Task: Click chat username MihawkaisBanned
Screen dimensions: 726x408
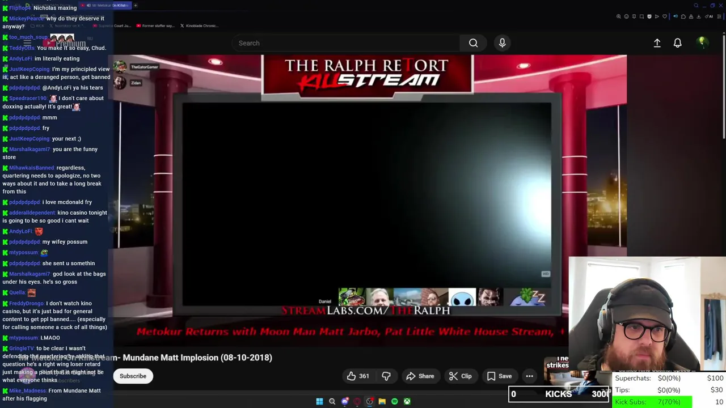Action: (x=32, y=168)
